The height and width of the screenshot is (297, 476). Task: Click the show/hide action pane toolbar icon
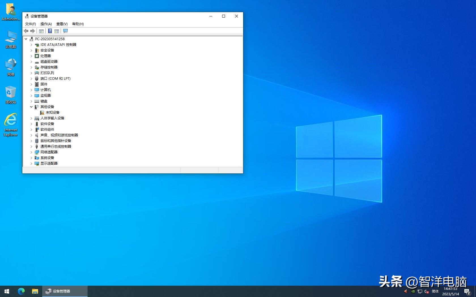click(x=57, y=31)
